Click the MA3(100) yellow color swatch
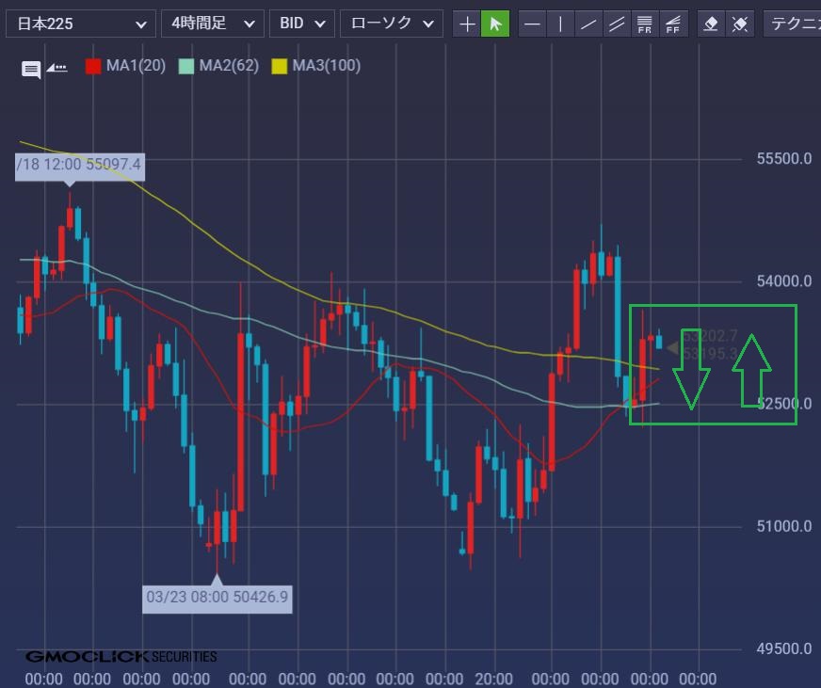The width and height of the screenshot is (821, 688). (x=280, y=66)
